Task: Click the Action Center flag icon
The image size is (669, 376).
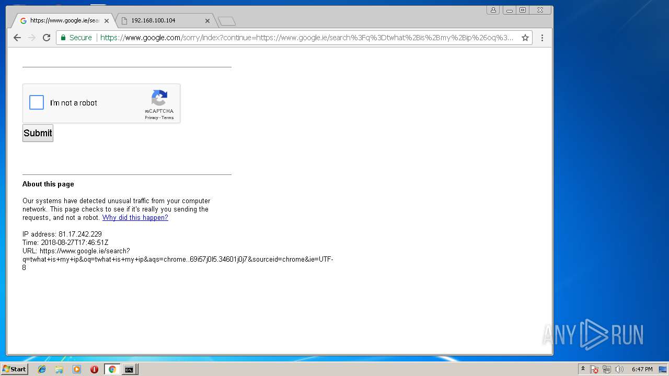Action: (x=594, y=369)
